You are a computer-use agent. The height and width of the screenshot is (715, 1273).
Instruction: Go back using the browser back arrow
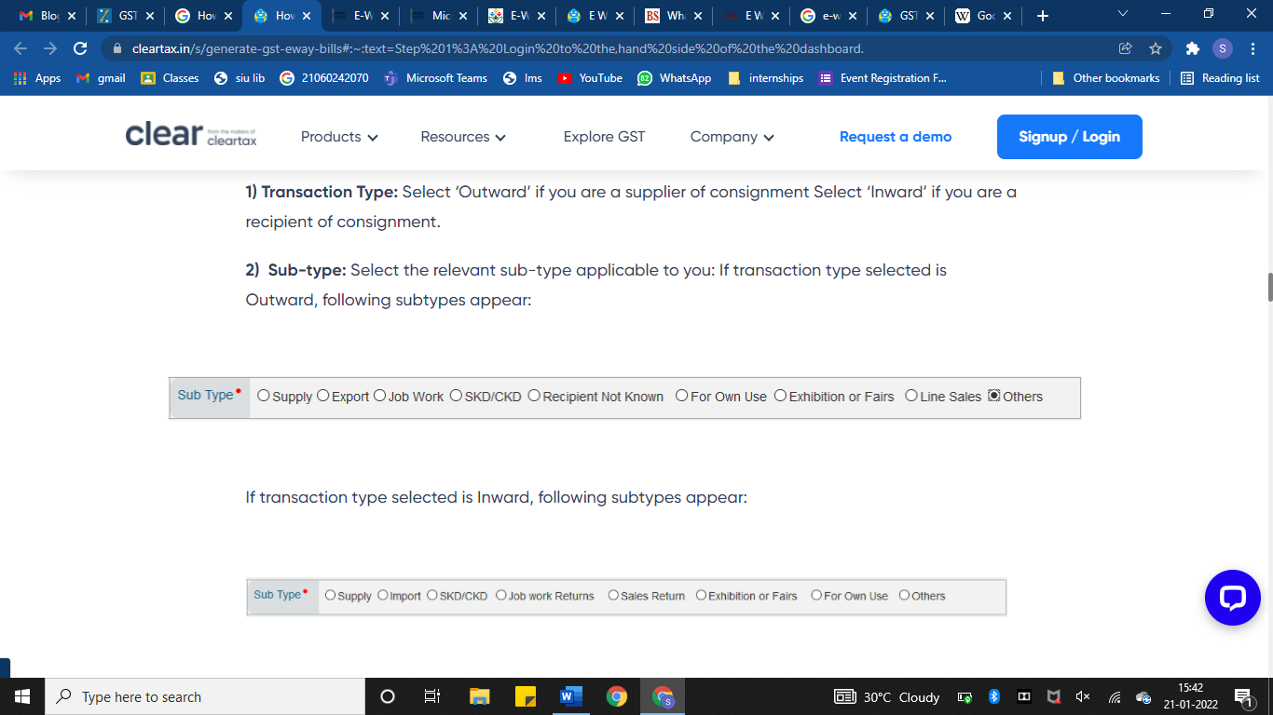click(21, 48)
